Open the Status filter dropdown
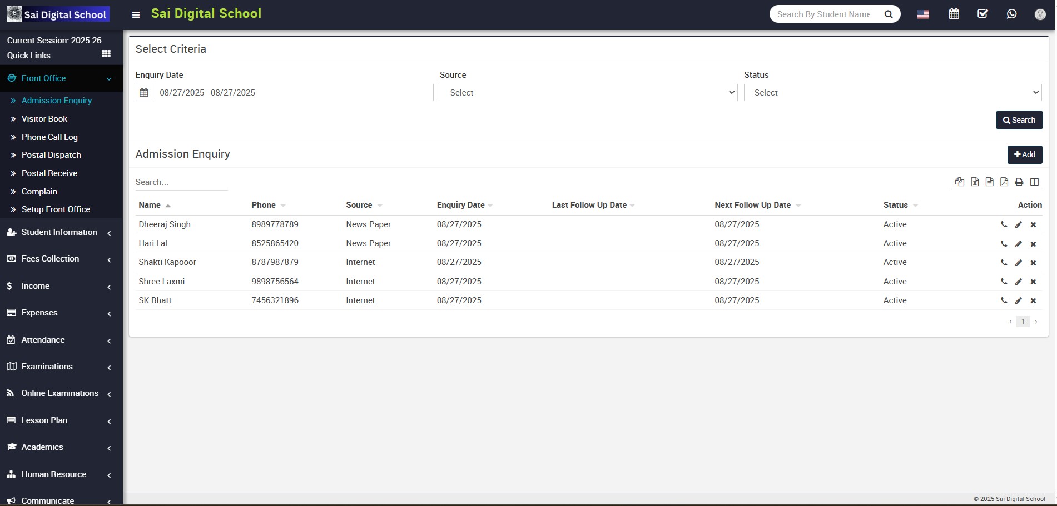The height and width of the screenshot is (506, 1057). (892, 93)
